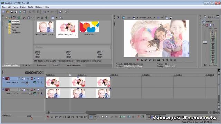This screenshot has width=221, height=124.
Task: Open automation settings dropdown on track 2
Action: [x=35, y=90]
